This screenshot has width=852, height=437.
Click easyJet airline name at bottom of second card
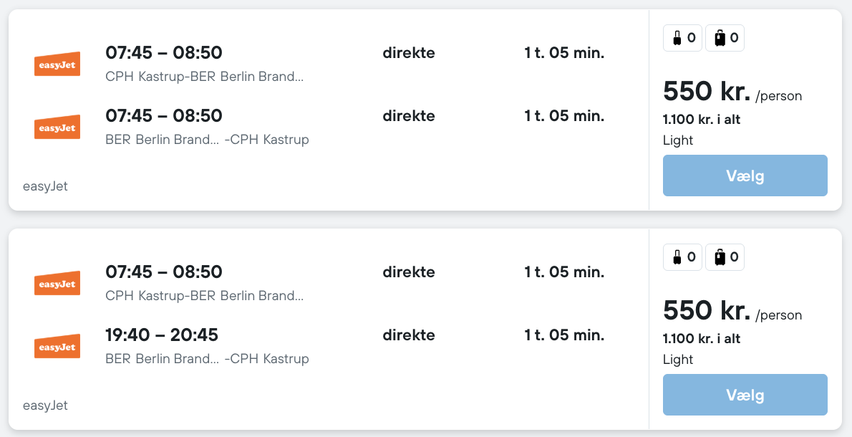[45, 406]
